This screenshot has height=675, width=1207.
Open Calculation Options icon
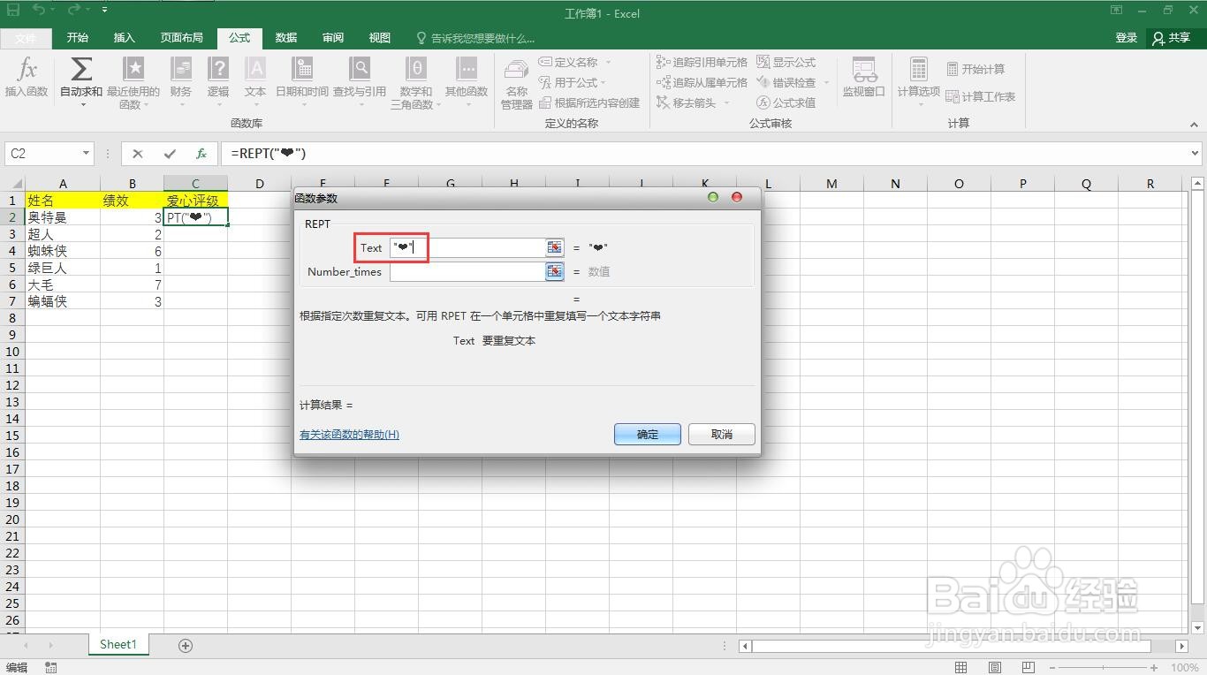click(x=919, y=70)
